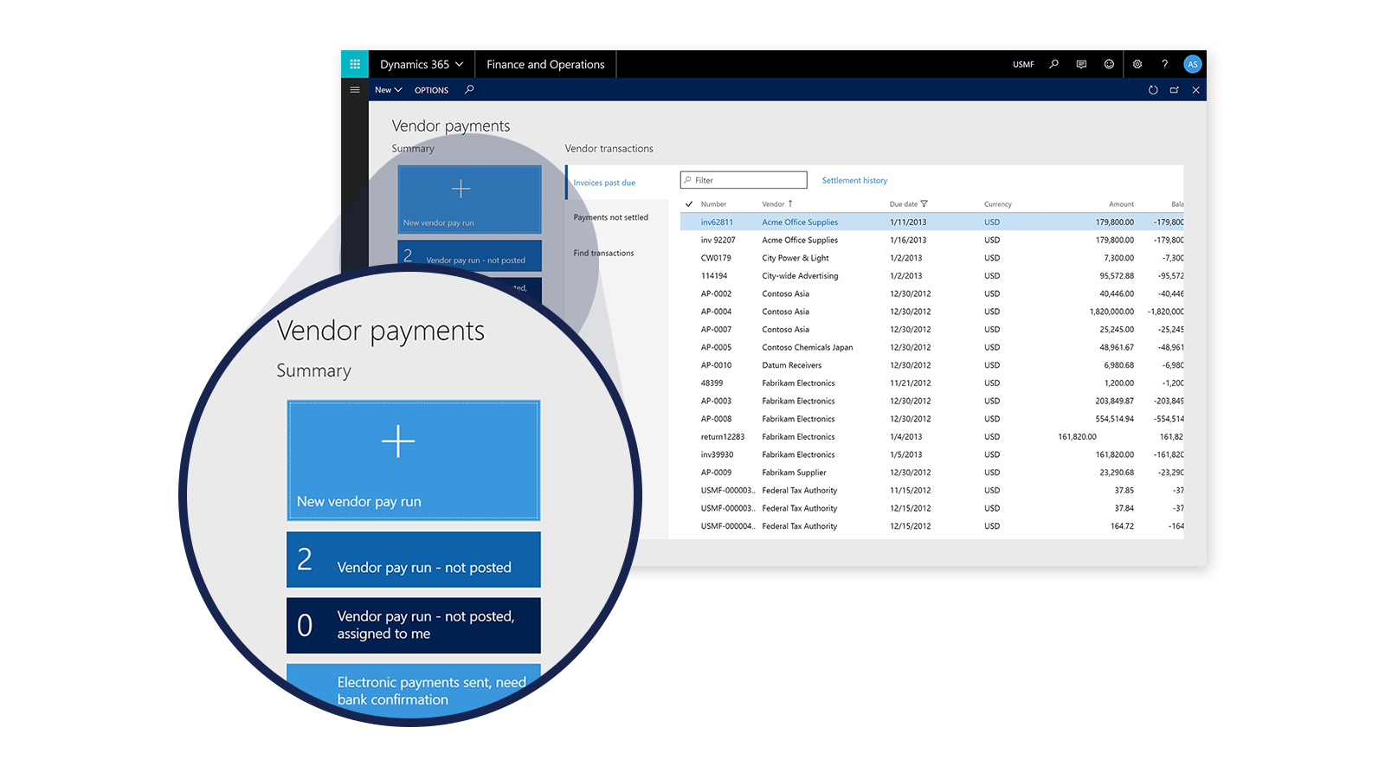The image size is (1385, 779).
Task: Toggle the select-all checkmark column header
Action: (x=689, y=204)
